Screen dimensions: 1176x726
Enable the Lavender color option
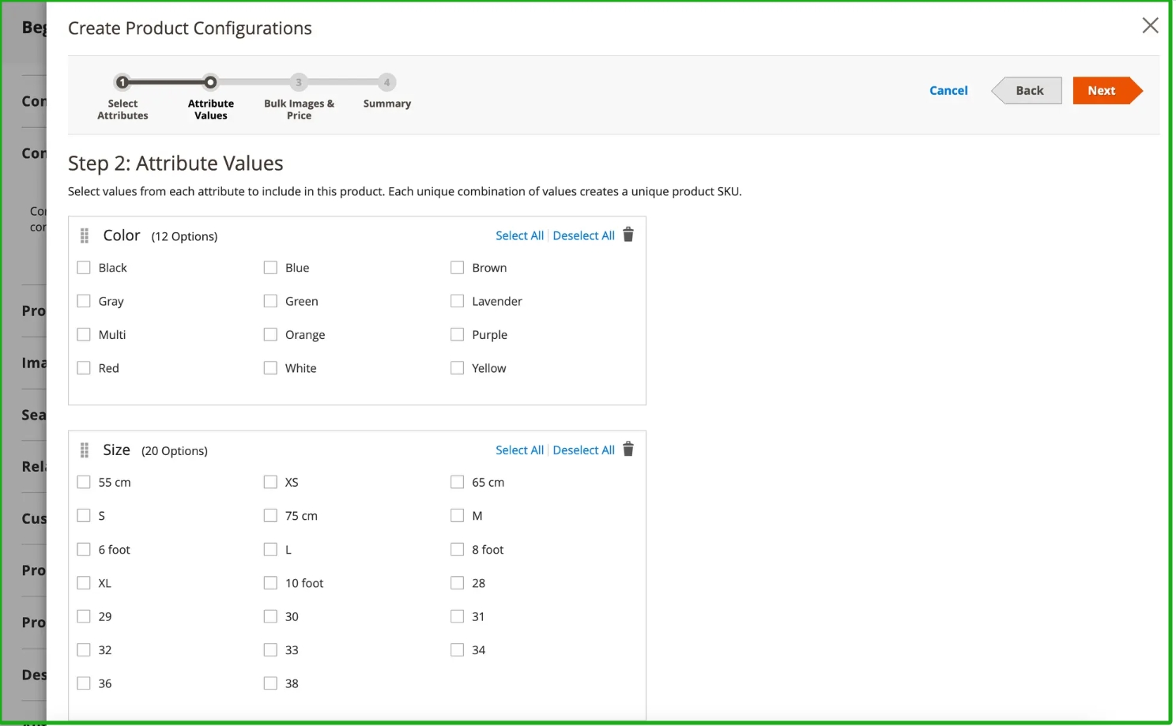(x=457, y=301)
